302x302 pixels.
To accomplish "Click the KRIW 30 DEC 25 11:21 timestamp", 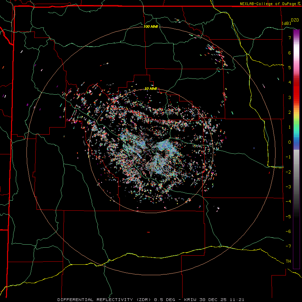I will [214, 300].
